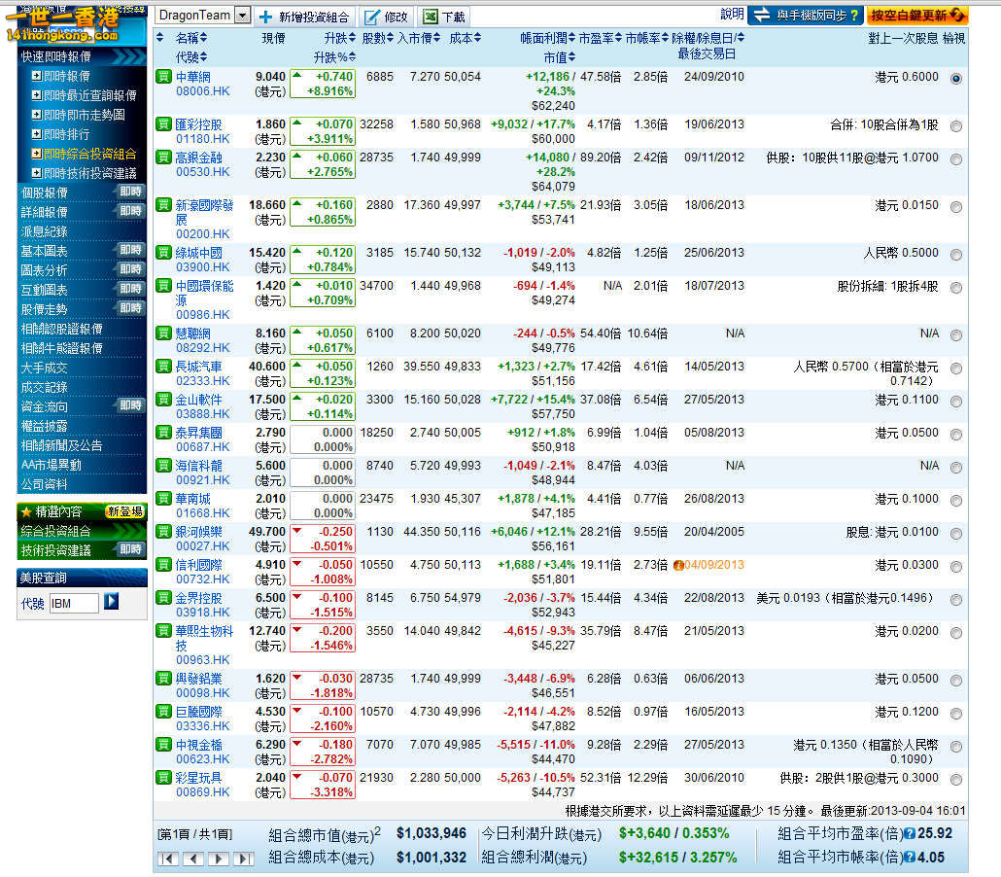This screenshot has height=877, width=1001.
Task: Click the green buy icon for 中華網
Action: [x=163, y=77]
